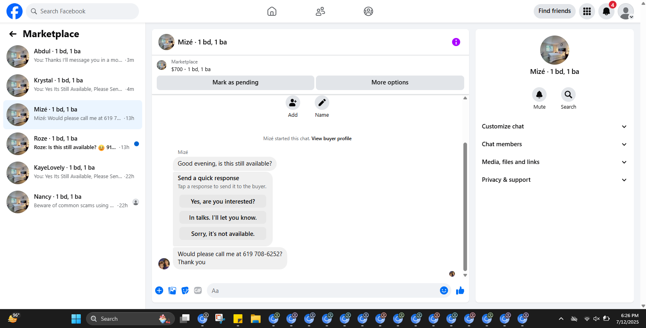Image resolution: width=646 pixels, height=328 pixels.
Task: Attach a photo to the message
Action: tap(172, 290)
